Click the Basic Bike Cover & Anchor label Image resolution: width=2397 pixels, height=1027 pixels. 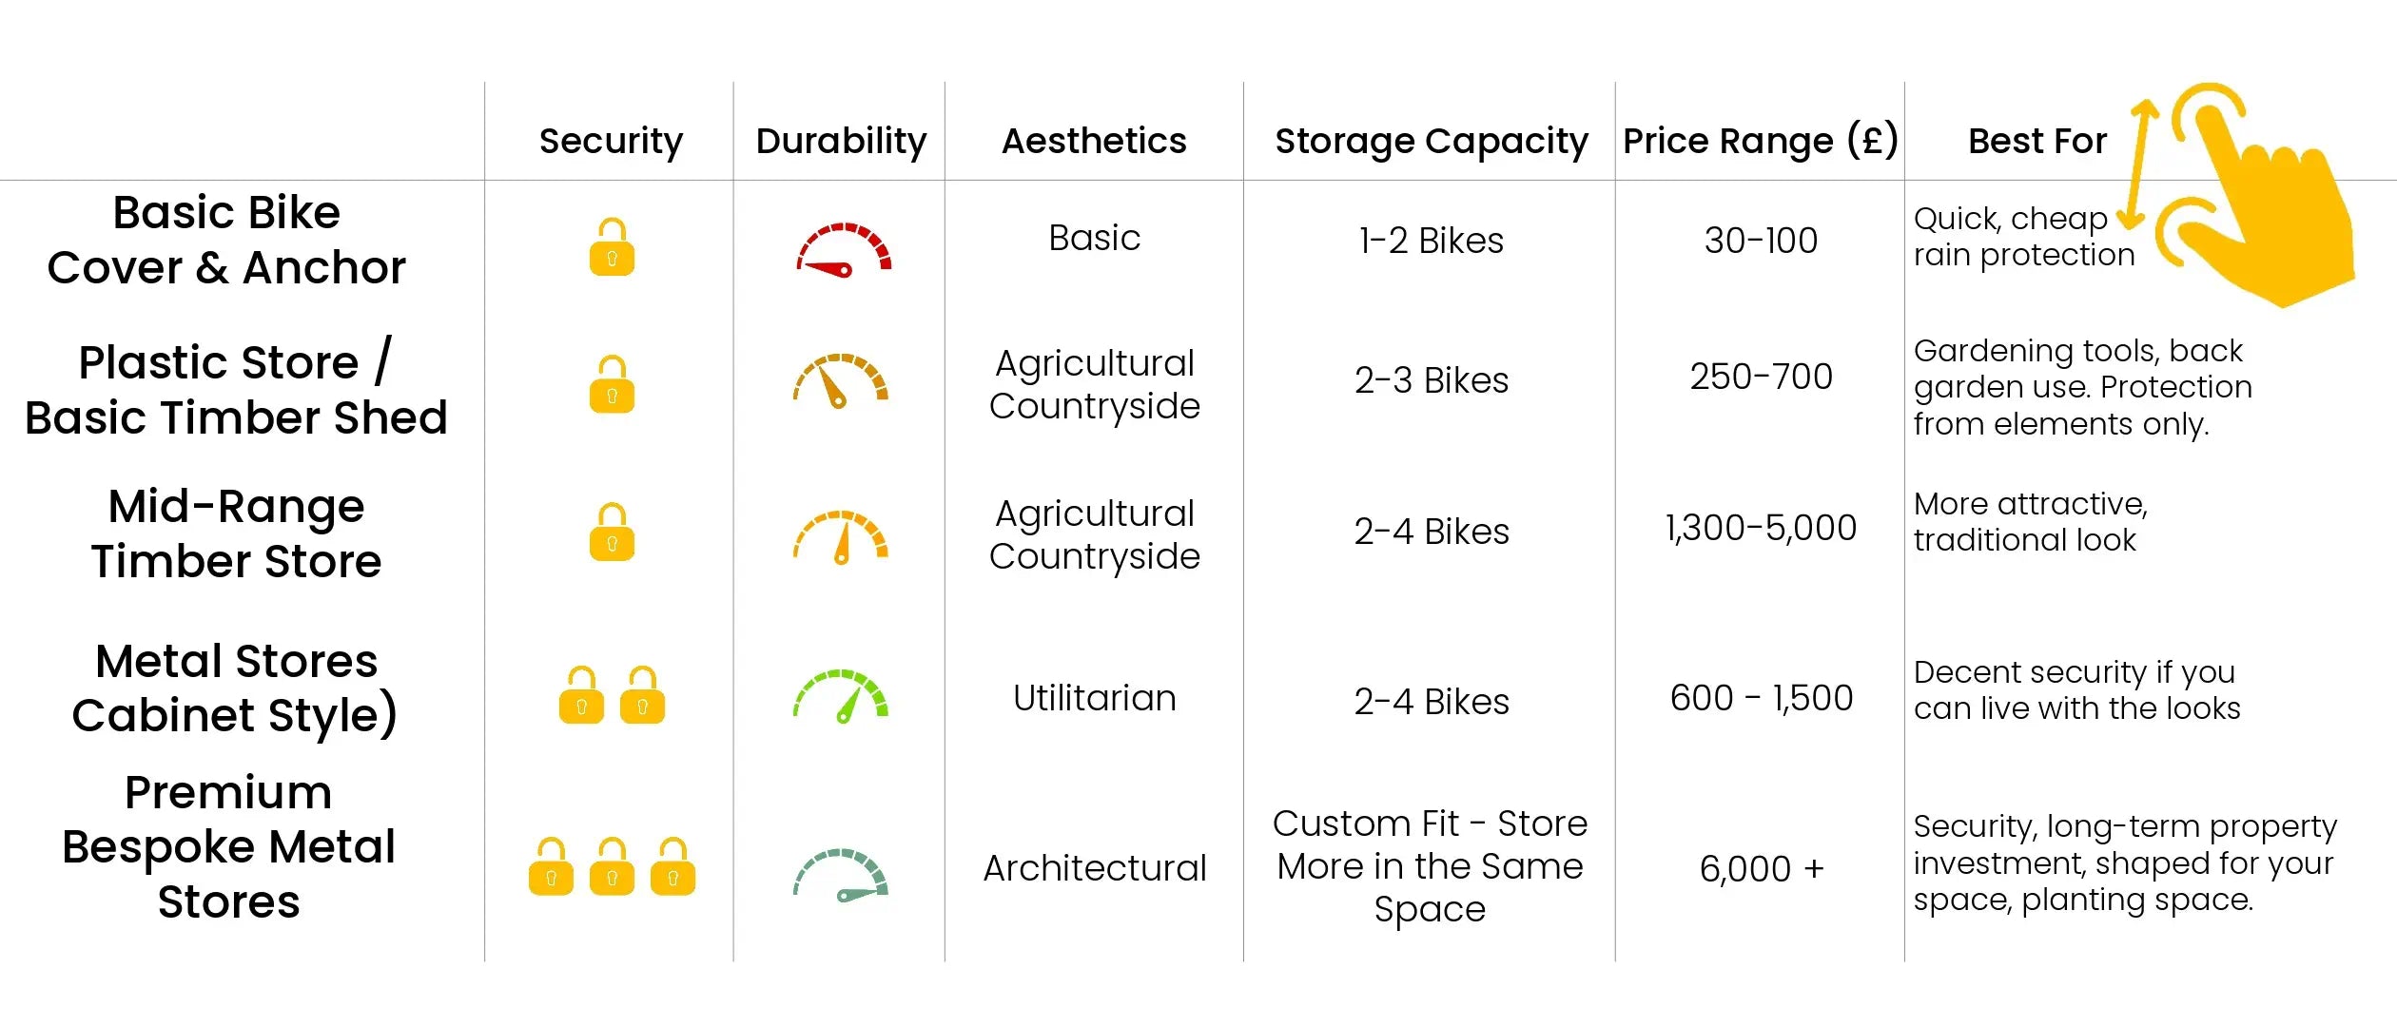tap(226, 240)
